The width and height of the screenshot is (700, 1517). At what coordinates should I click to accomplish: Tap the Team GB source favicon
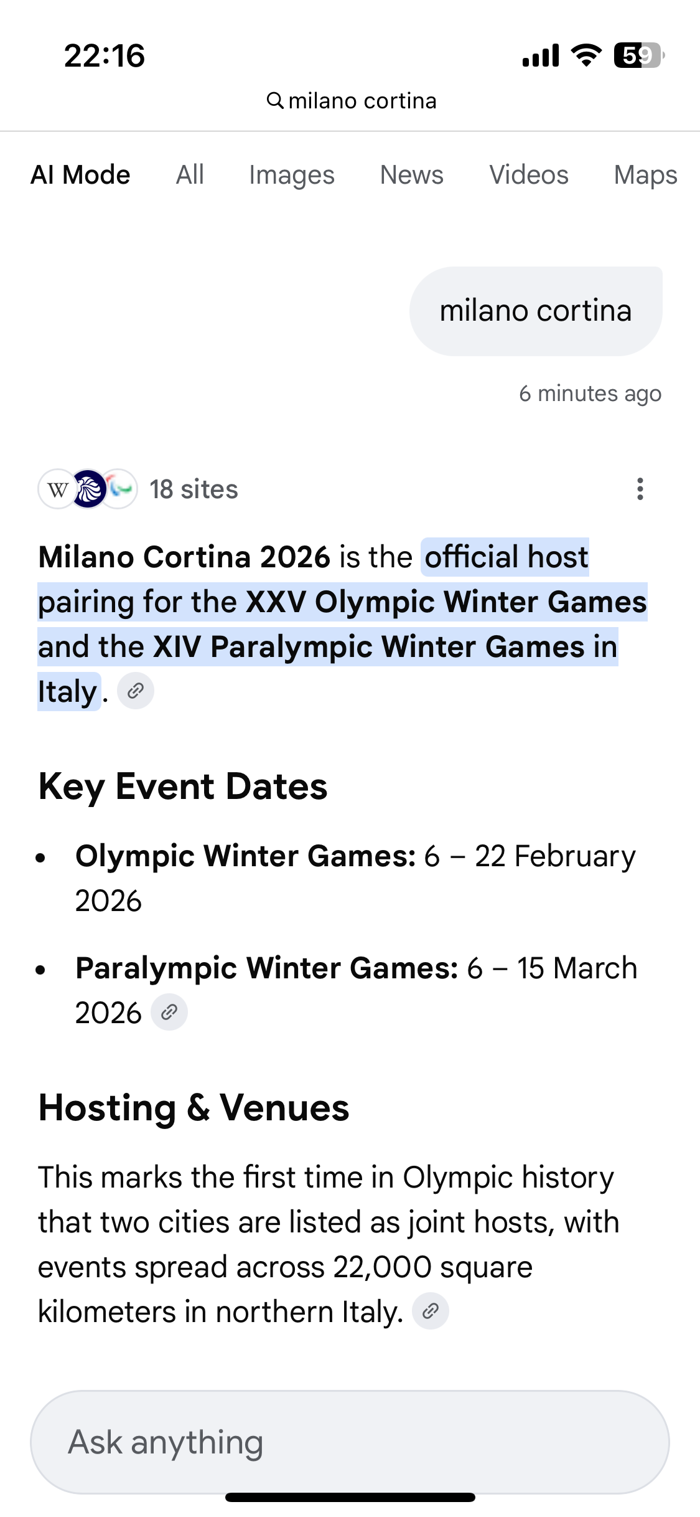[89, 489]
